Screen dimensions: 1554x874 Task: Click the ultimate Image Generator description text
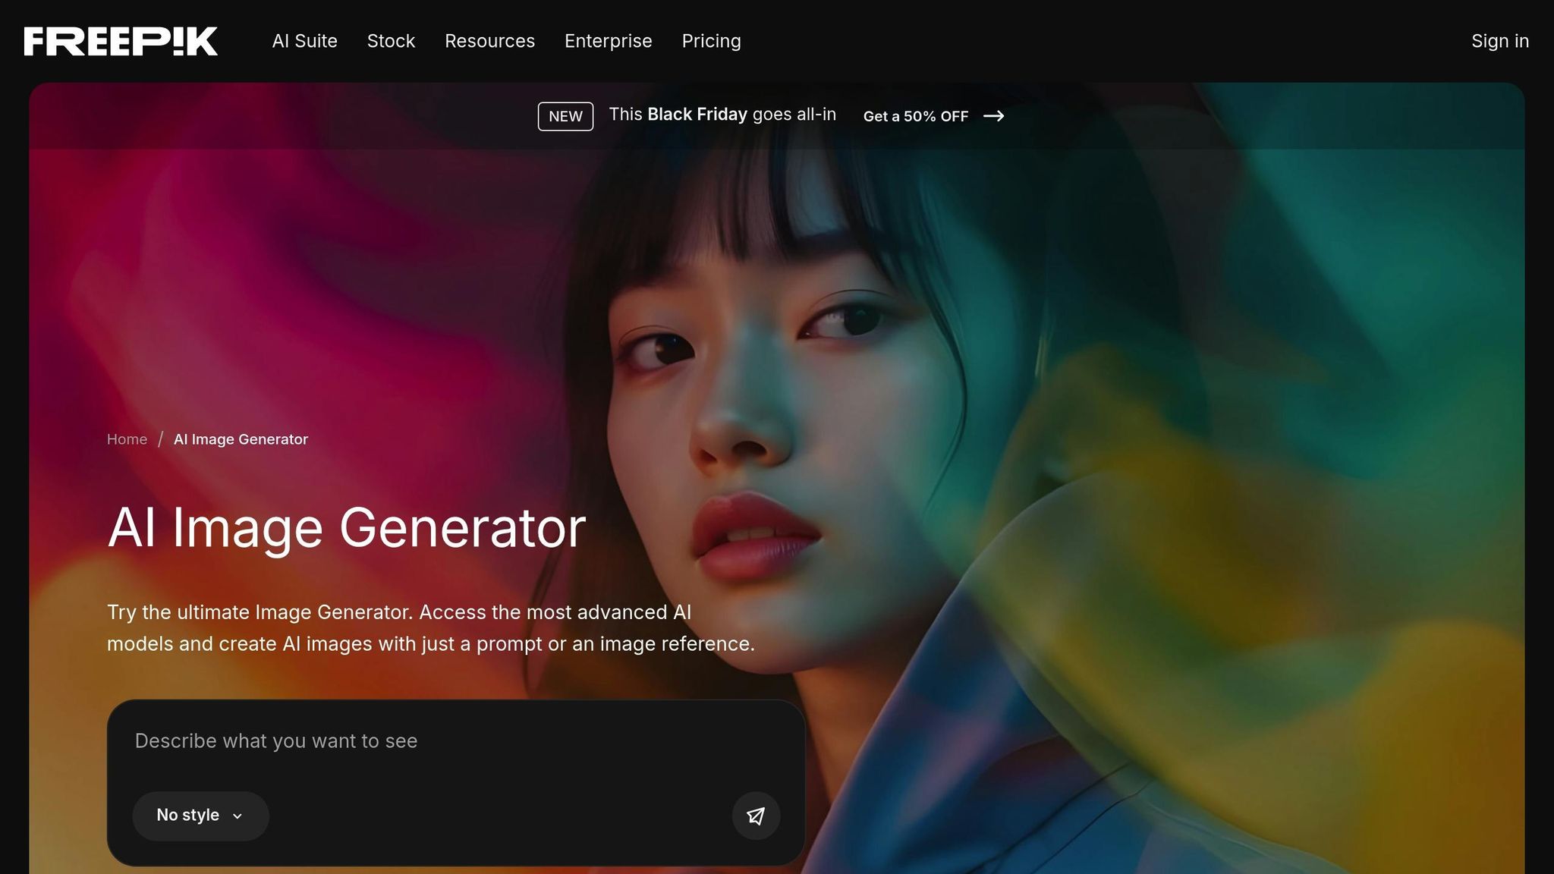pos(430,627)
